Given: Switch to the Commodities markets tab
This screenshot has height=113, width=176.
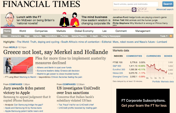Looking at the screenshot, I should click(x=134, y=56).
